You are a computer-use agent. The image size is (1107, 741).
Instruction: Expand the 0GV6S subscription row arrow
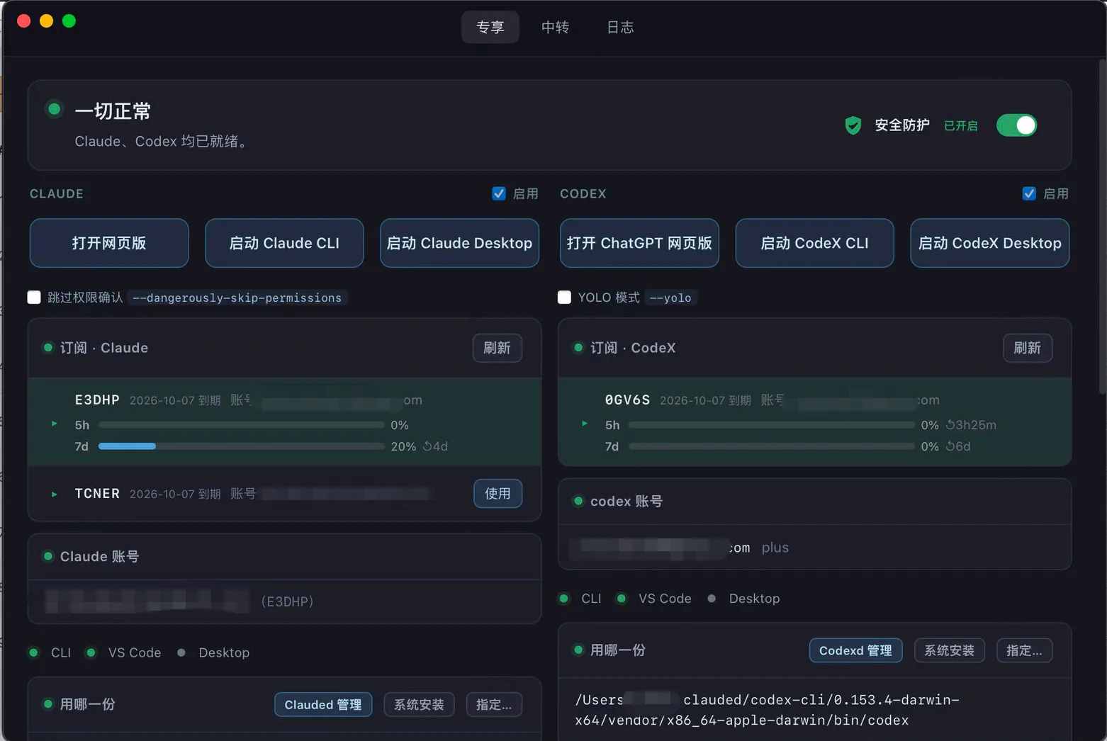pos(585,424)
